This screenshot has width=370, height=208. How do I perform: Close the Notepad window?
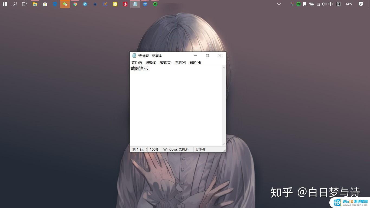[220, 56]
